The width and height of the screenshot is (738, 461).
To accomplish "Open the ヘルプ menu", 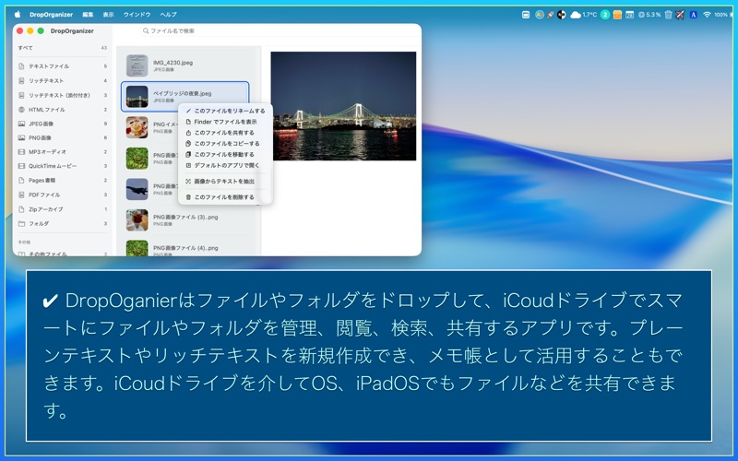I will point(169,15).
